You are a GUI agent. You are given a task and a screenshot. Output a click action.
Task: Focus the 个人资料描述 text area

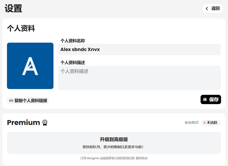point(139,78)
